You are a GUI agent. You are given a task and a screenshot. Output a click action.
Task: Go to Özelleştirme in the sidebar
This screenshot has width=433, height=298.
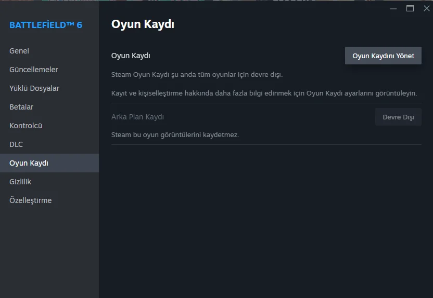click(49, 200)
